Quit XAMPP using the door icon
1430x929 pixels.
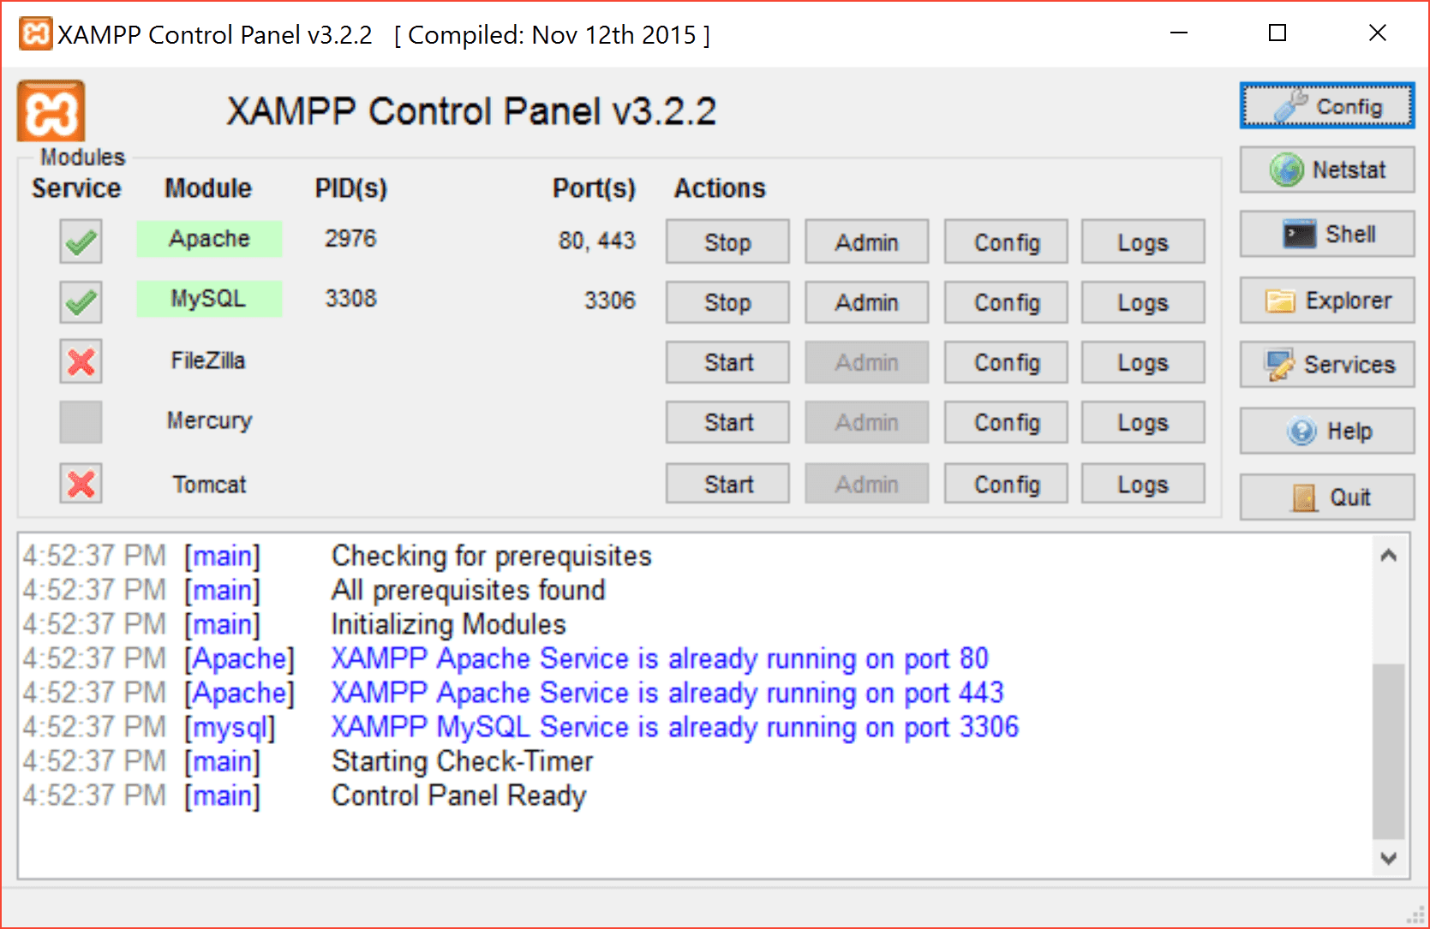coord(1325,497)
